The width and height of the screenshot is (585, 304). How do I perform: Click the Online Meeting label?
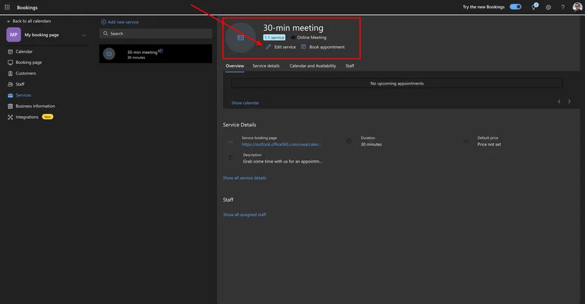tap(311, 38)
